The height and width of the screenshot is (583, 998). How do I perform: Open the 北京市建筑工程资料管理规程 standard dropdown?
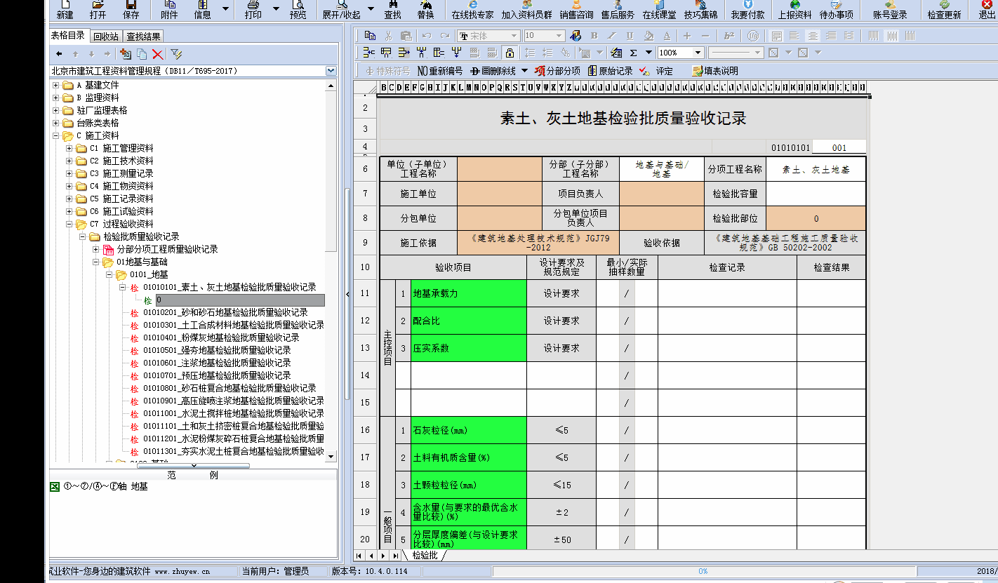pyautogui.click(x=331, y=71)
